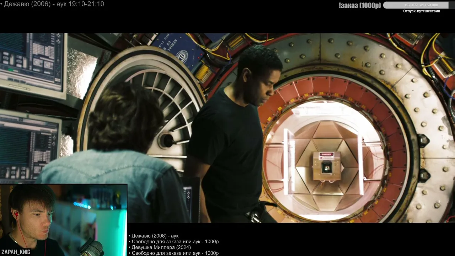The width and height of the screenshot is (455, 256).
Task: Click the "ZAPAH_KNIG" streamer name
Action: (16, 252)
